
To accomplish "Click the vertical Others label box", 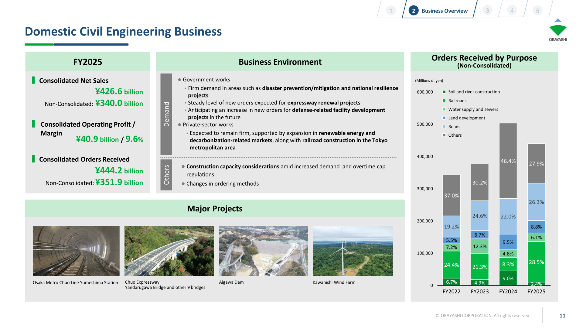I will tap(166, 175).
